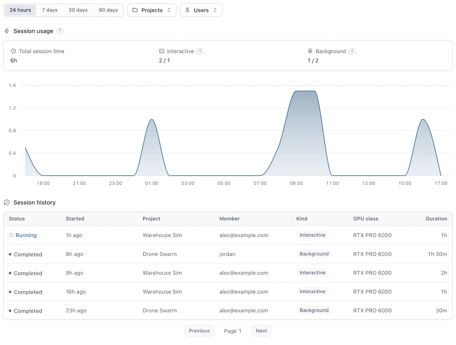
Task: Click the robot icon beside Background
Action: (x=310, y=51)
